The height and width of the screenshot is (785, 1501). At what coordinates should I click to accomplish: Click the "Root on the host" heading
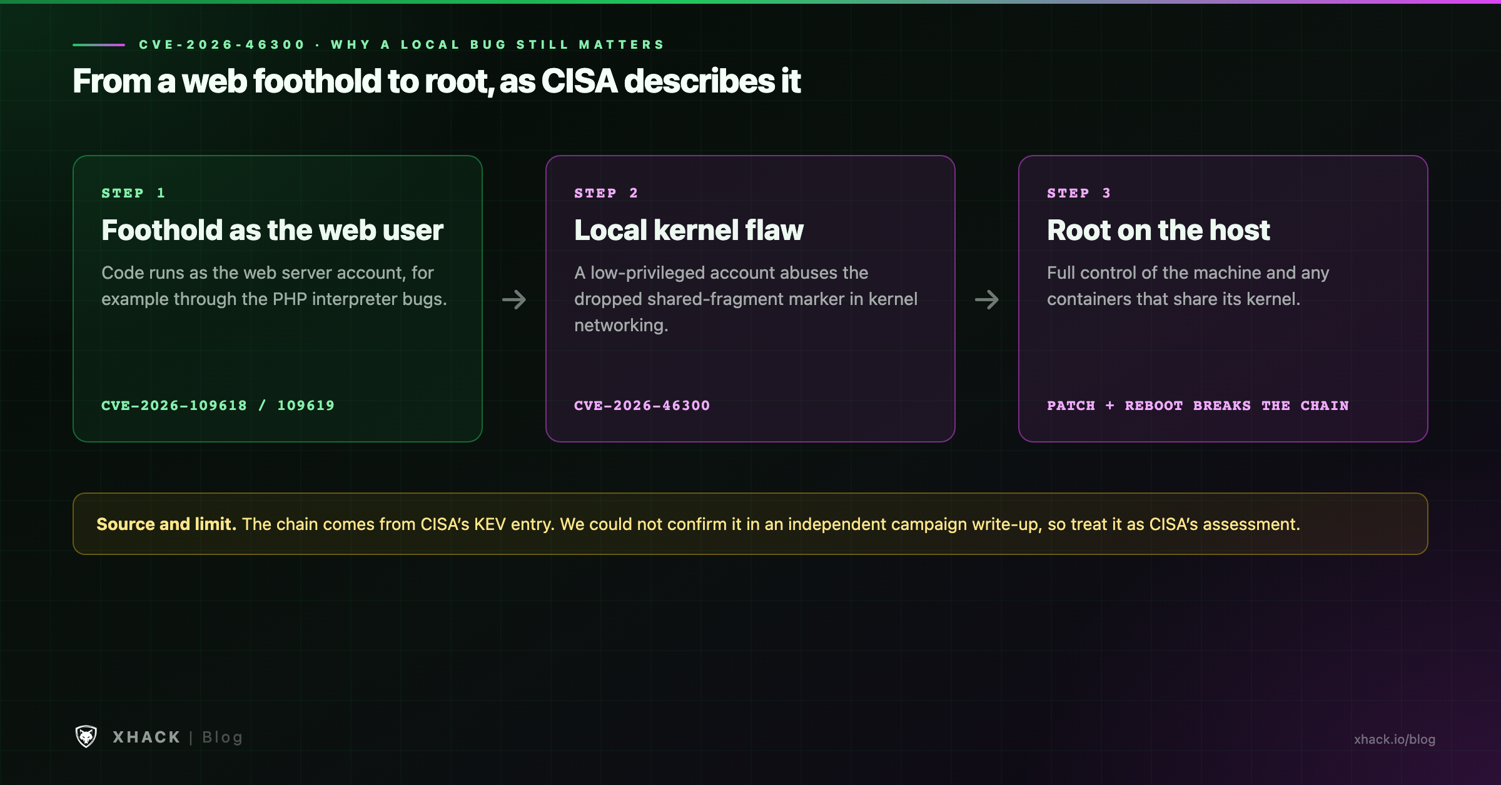coord(1158,230)
